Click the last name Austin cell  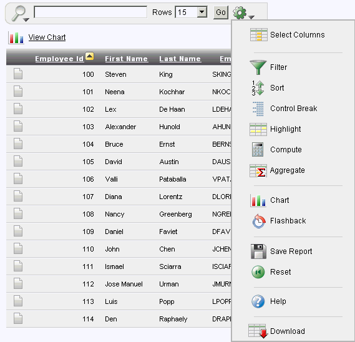[x=169, y=162]
